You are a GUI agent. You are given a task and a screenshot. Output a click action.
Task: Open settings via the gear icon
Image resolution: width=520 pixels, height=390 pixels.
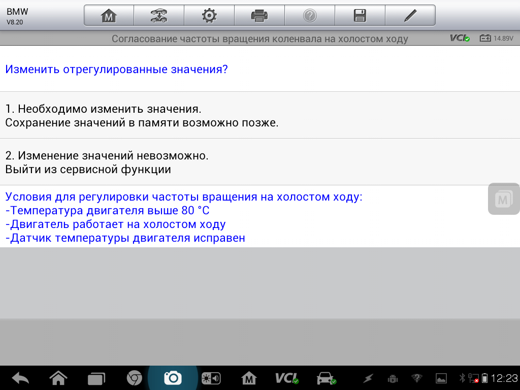click(209, 16)
